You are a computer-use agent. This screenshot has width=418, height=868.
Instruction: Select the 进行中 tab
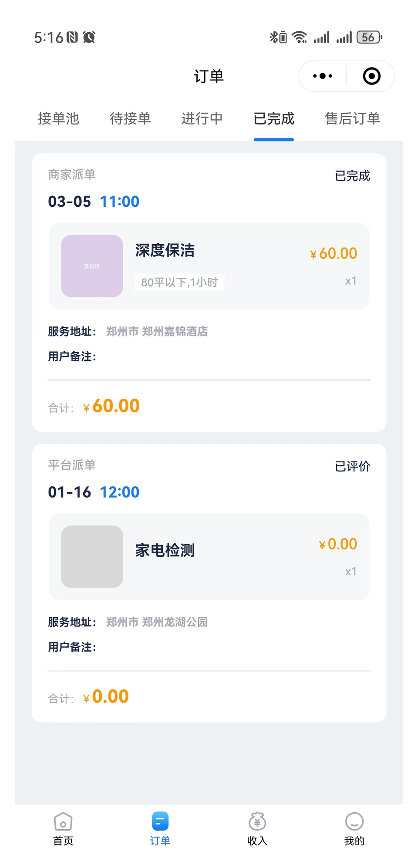pyautogui.click(x=202, y=118)
